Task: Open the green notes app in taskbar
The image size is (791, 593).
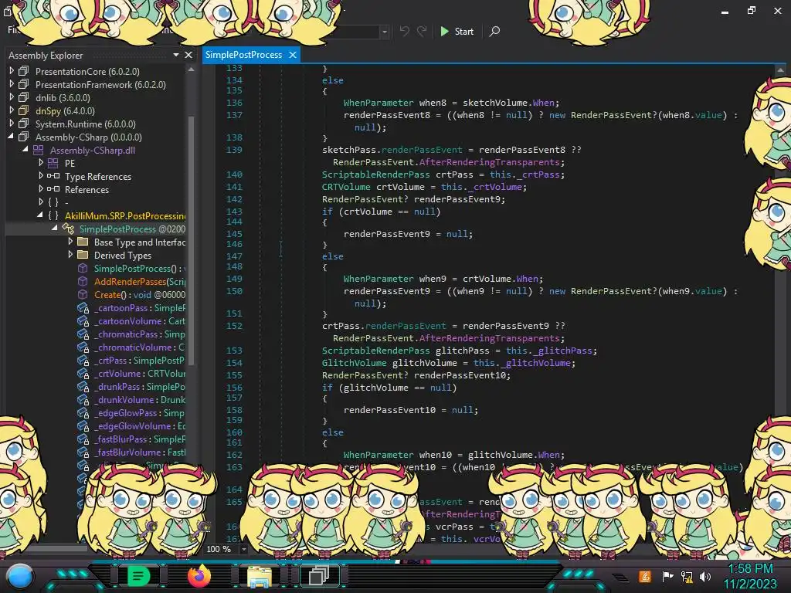Action: click(139, 576)
